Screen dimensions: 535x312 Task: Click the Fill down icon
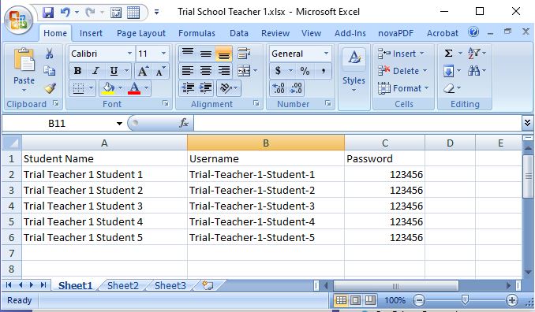click(448, 71)
